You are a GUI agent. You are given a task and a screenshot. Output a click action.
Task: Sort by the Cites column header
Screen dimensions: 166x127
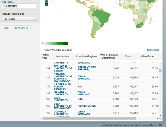pos(127,56)
